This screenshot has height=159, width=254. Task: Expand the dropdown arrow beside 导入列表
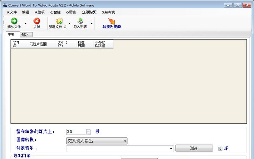[x=92, y=23]
